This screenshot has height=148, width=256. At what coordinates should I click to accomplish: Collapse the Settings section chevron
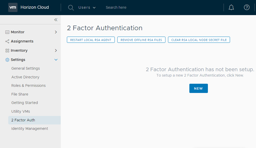(x=56, y=60)
